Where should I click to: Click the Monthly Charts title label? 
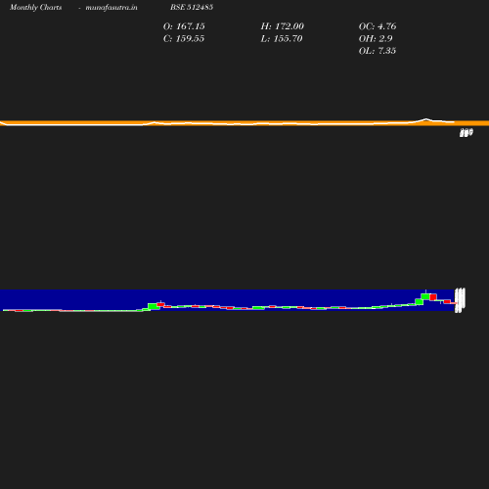click(x=36, y=7)
